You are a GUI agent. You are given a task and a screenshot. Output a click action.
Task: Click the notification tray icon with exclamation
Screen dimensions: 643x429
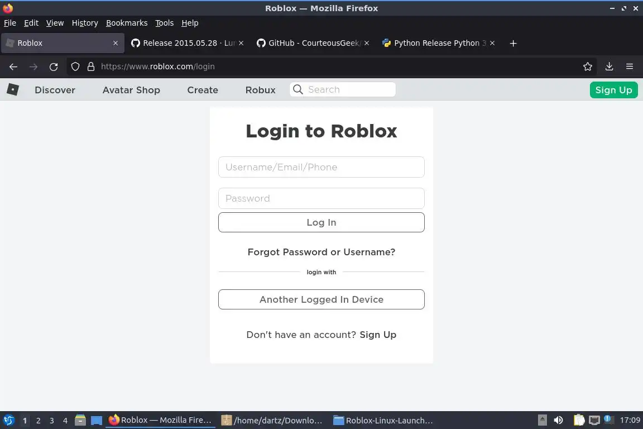click(x=609, y=420)
